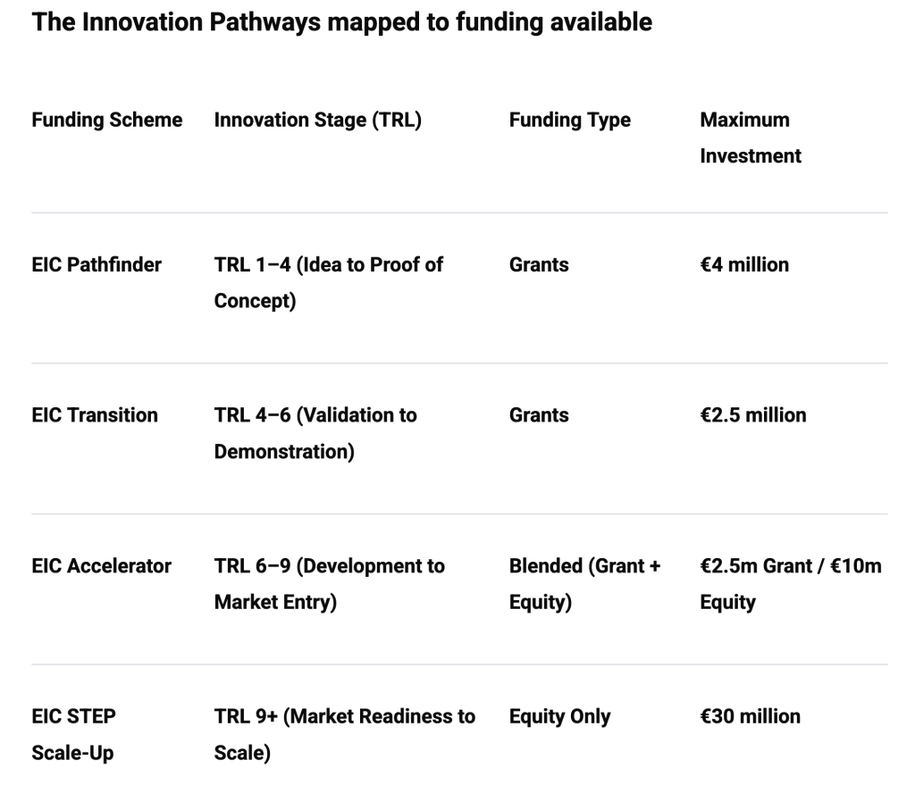Select the TRL 4–6 Validation to Demonstration cell

point(315,433)
